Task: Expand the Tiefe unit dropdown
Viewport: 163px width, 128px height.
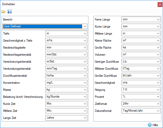Action: [x=85, y=34]
